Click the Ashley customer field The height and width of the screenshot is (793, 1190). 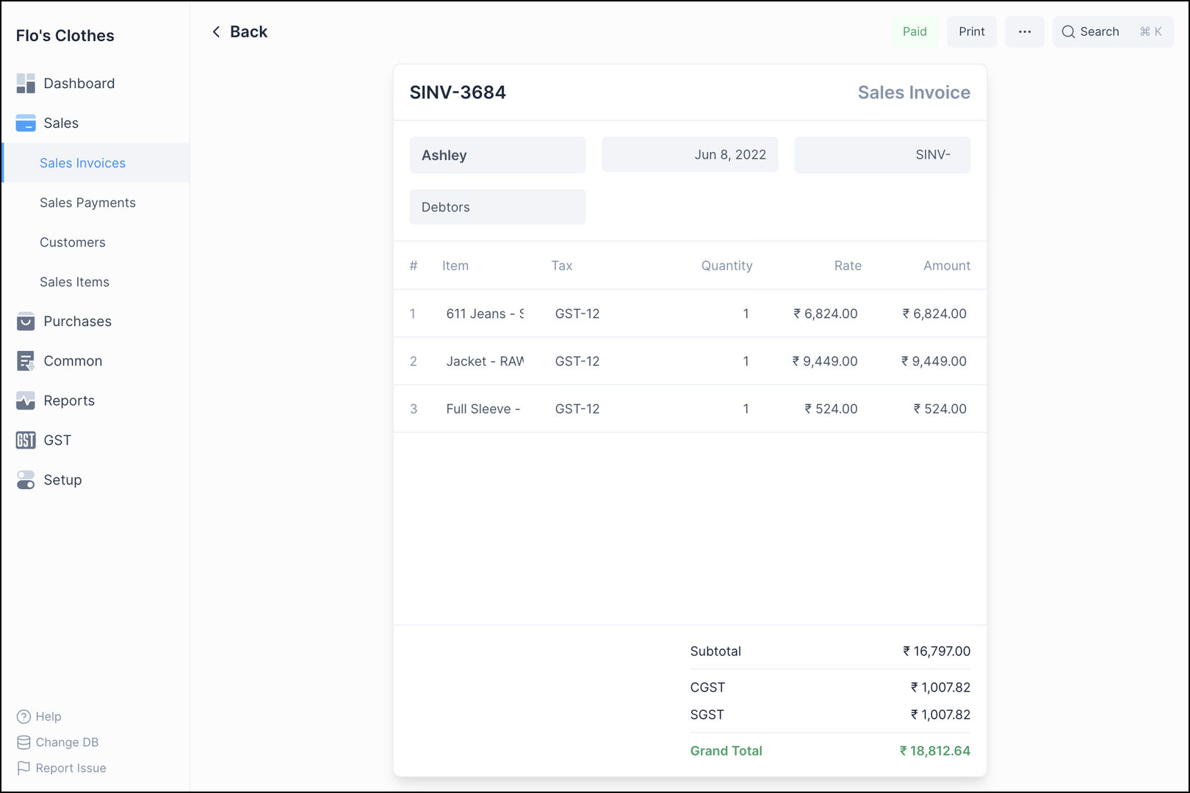tap(497, 155)
